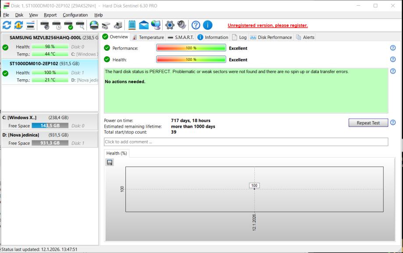Click the comment input field
The width and height of the screenshot is (403, 253).
pos(246,142)
